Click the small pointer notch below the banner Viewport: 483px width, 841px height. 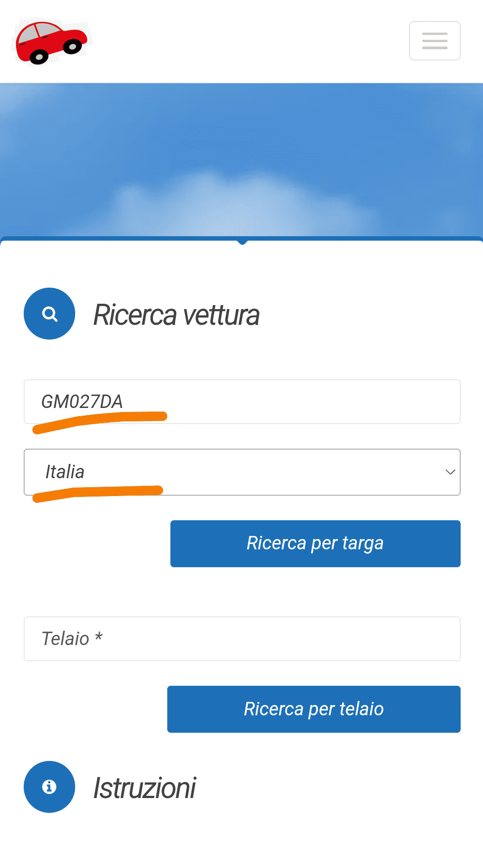[x=242, y=242]
